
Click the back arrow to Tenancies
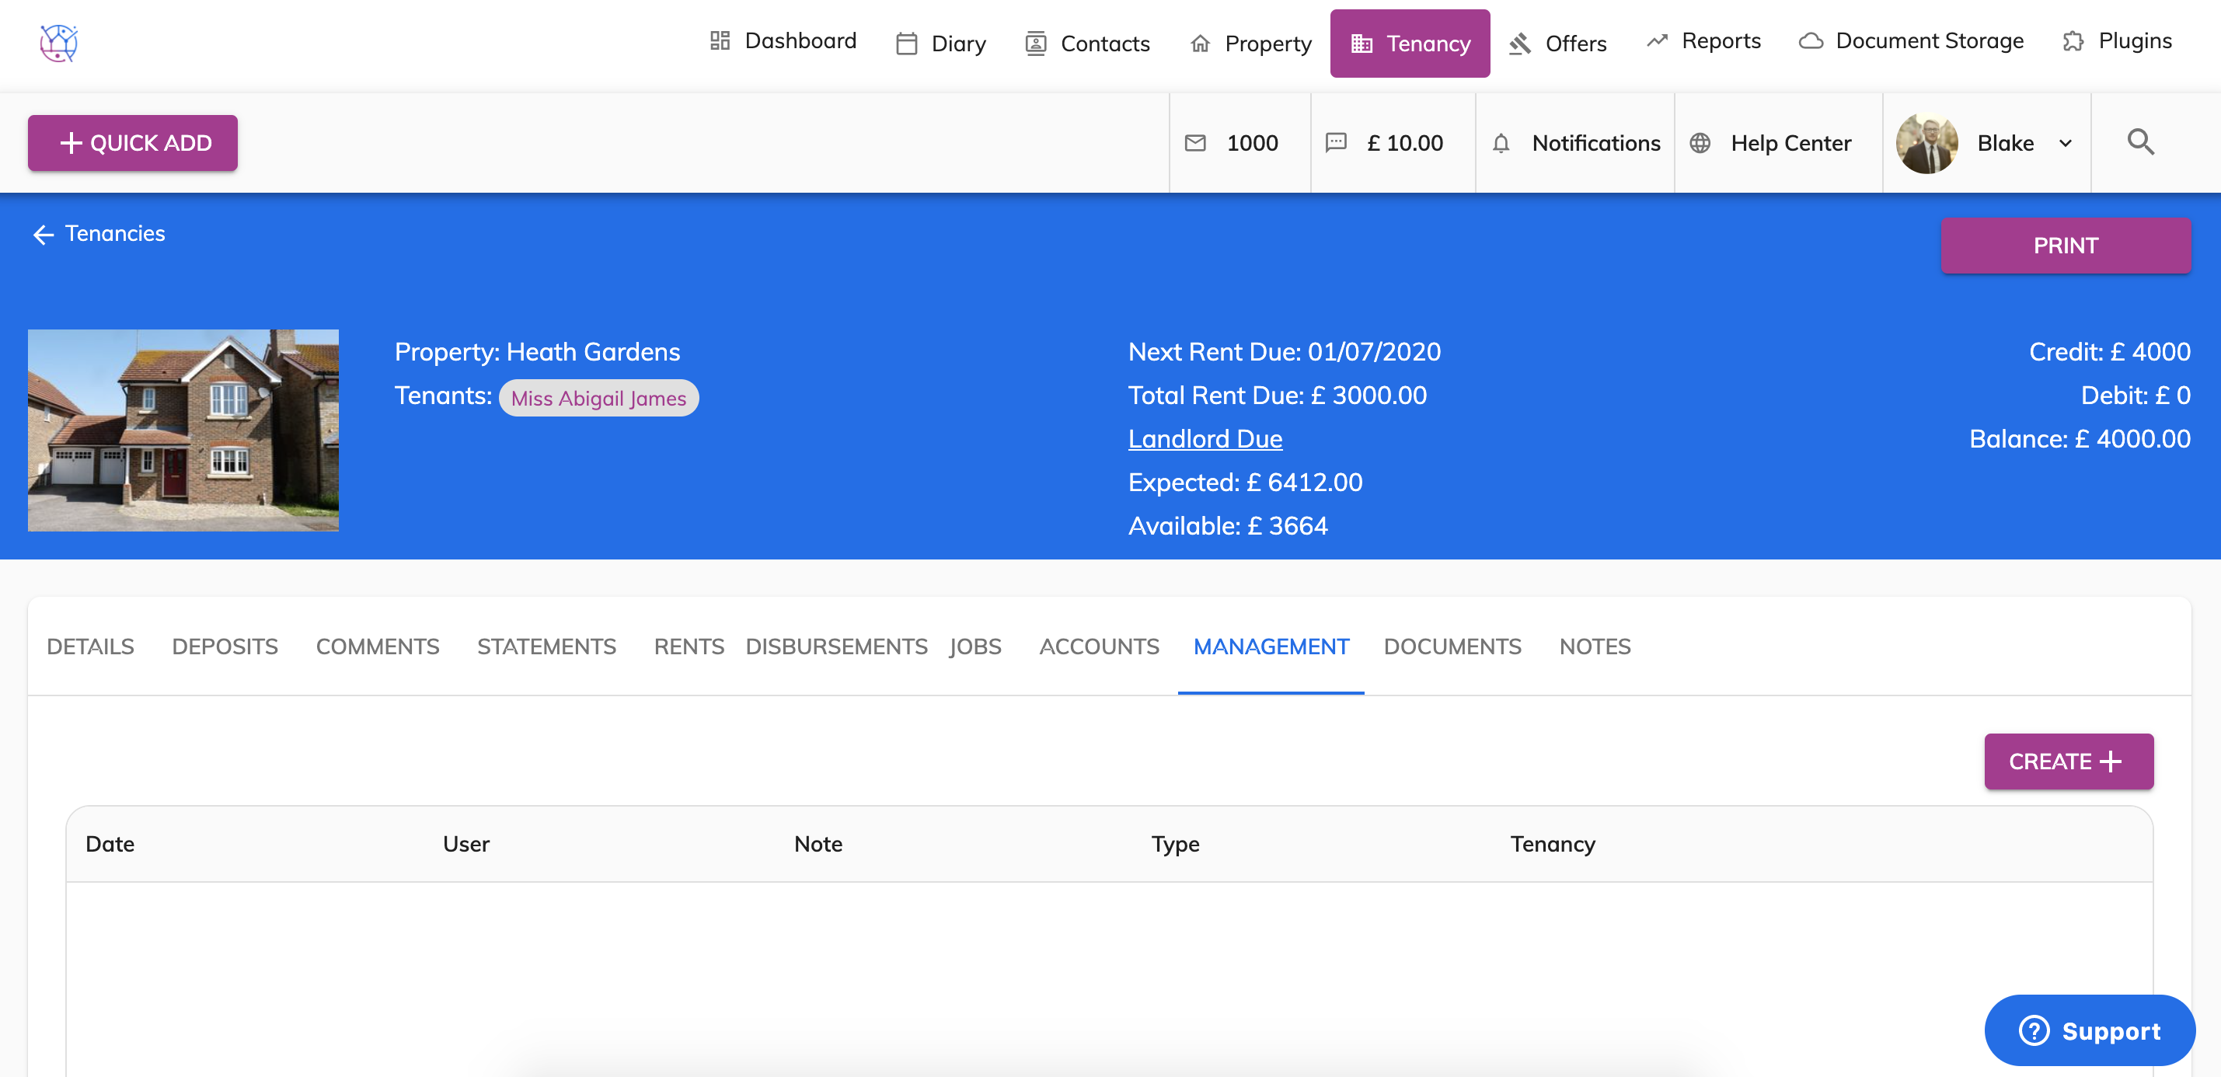click(43, 235)
